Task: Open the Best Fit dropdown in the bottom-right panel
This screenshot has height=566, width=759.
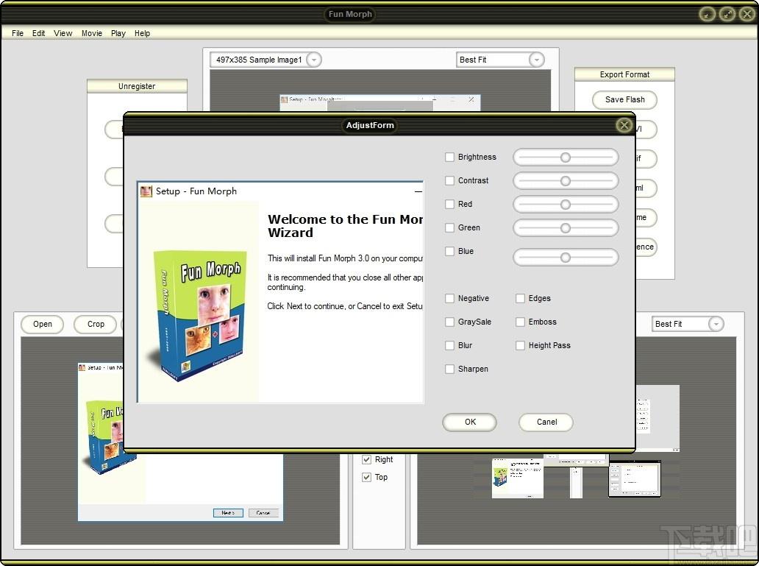Action: (716, 324)
